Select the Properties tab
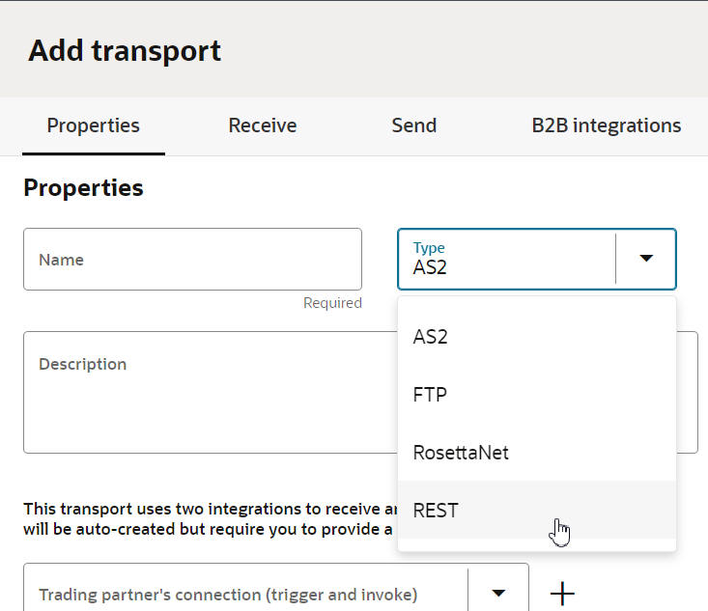This screenshot has width=708, height=611. point(93,125)
